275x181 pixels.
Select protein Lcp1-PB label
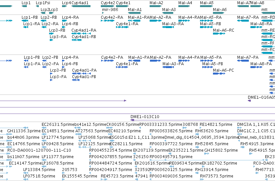[32, 57]
